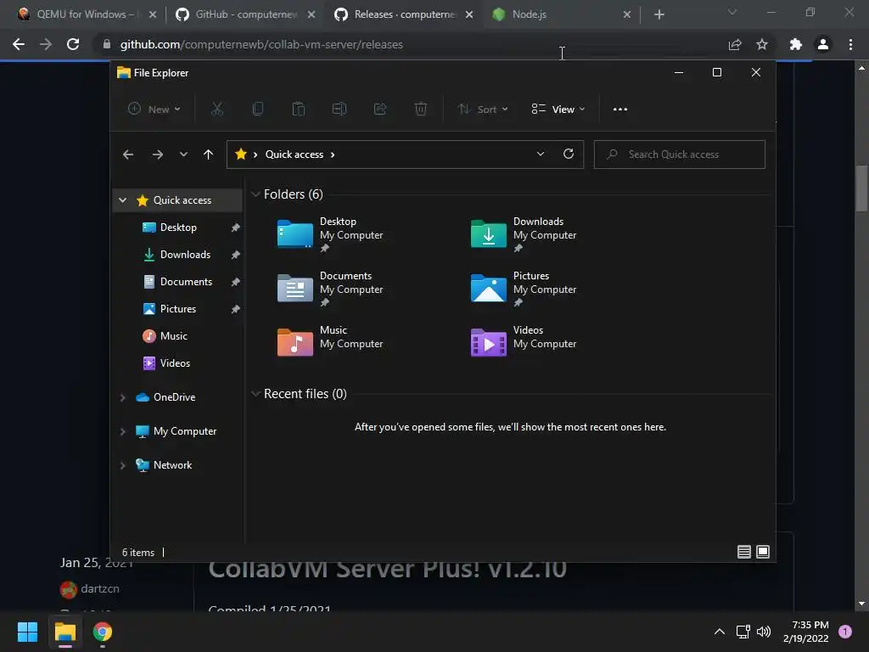Open the volume control in system tray

pos(764,632)
